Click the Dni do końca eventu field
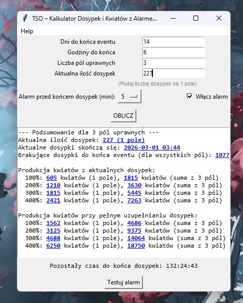 click(x=173, y=42)
